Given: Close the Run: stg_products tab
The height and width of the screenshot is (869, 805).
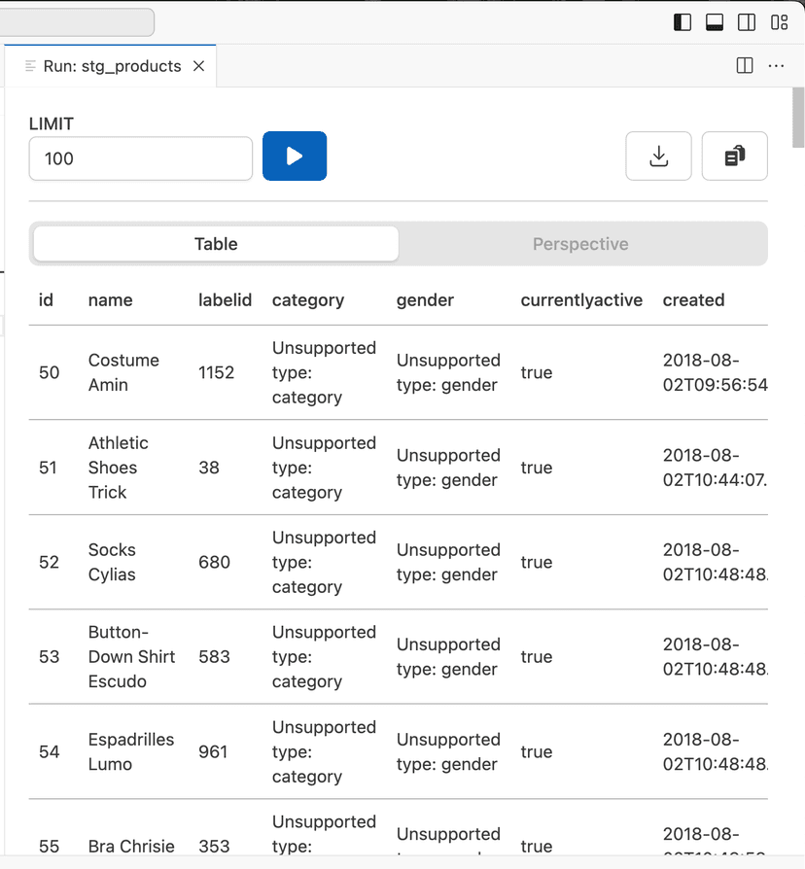Looking at the screenshot, I should click(197, 66).
